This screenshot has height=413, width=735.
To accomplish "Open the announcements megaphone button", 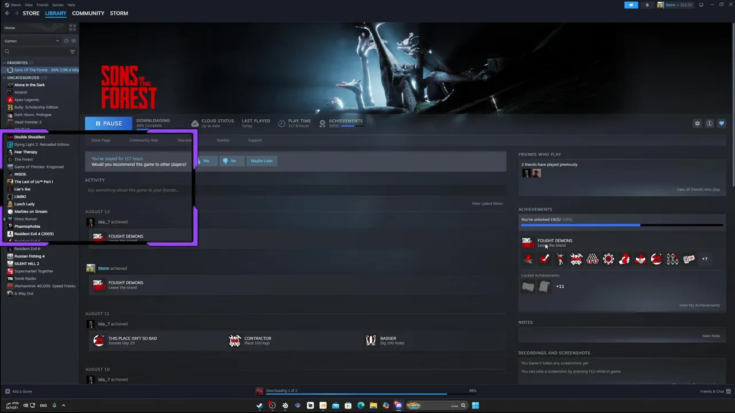I will [631, 5].
